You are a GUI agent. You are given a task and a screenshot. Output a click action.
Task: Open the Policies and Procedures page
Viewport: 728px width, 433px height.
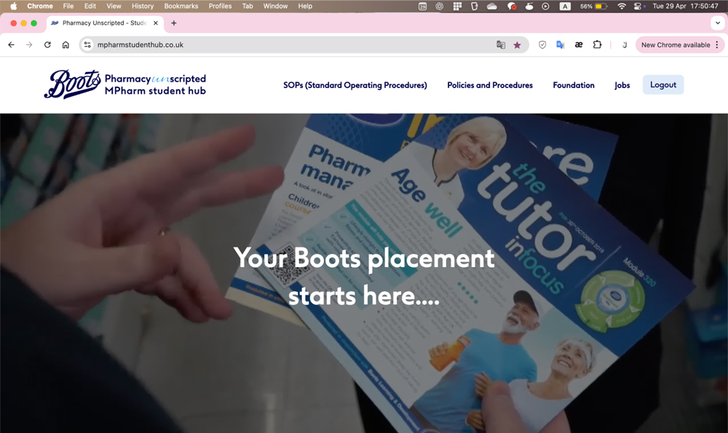coord(490,85)
